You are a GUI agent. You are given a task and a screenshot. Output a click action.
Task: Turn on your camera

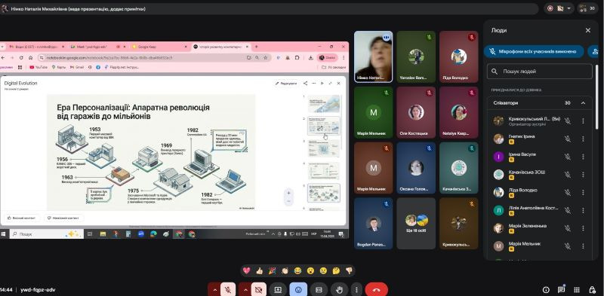pyautogui.click(x=259, y=290)
